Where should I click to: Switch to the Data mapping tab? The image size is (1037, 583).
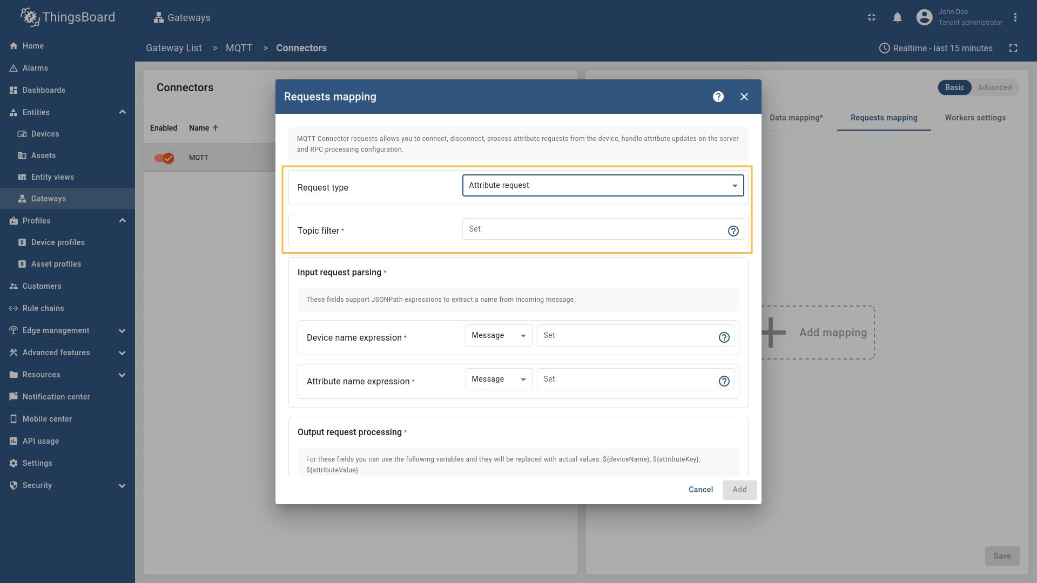tap(796, 118)
